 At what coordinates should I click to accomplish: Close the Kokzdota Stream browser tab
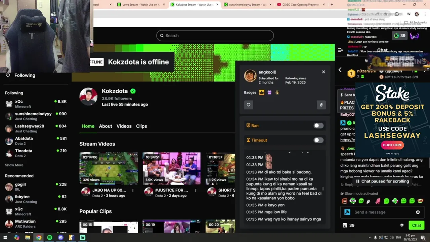pyautogui.click(x=217, y=5)
